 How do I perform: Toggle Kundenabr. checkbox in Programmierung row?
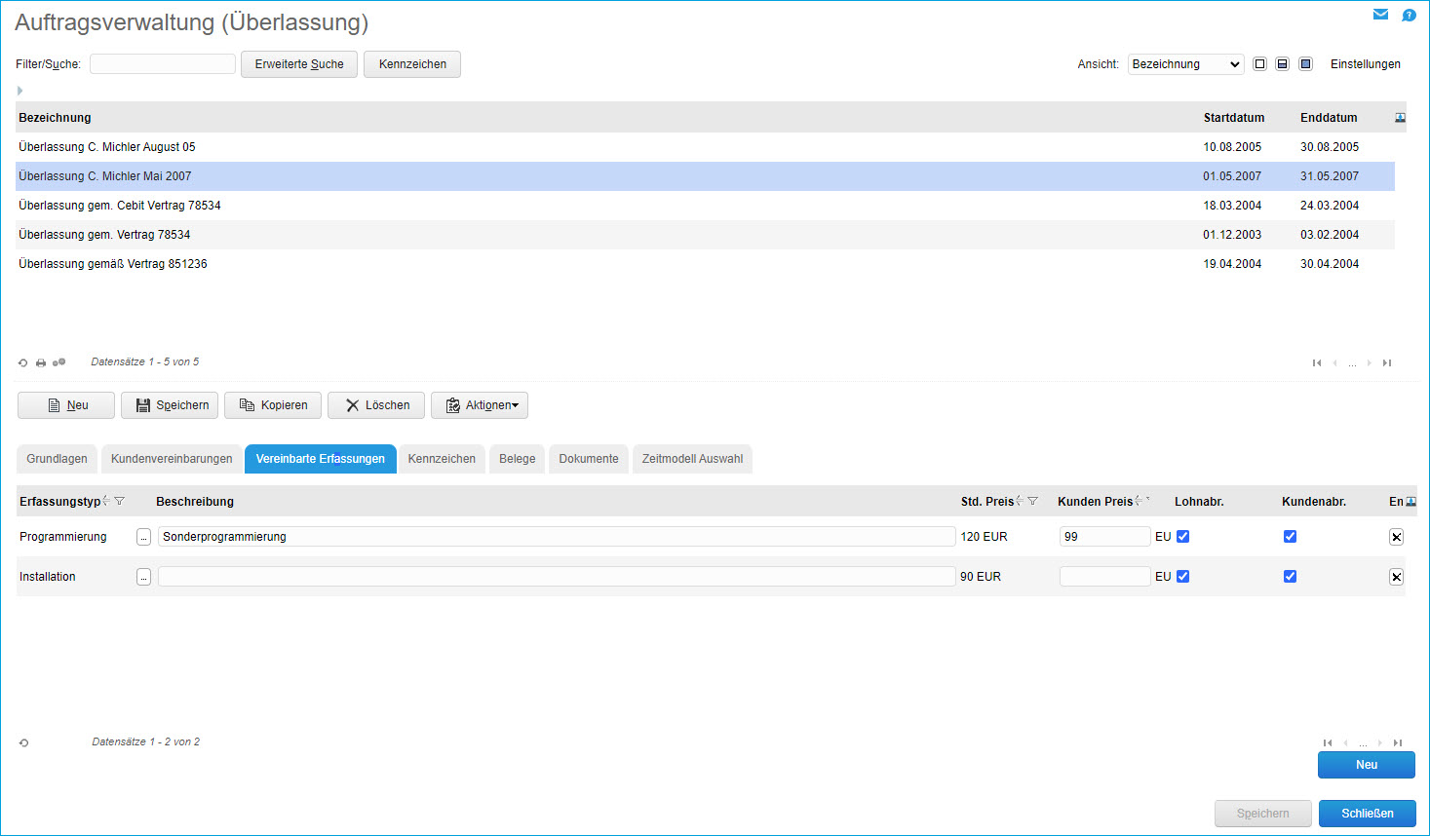[1290, 537]
